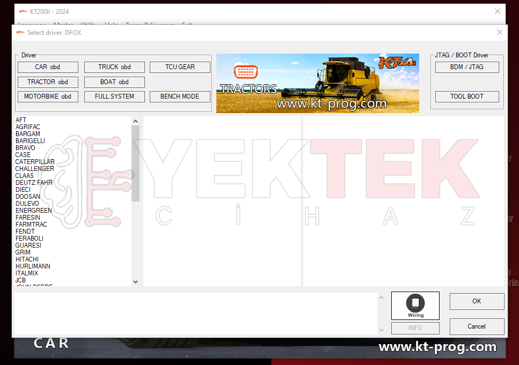Select the TOOL BOOT driver
Viewport: 519px width, 365px height.
[467, 96]
